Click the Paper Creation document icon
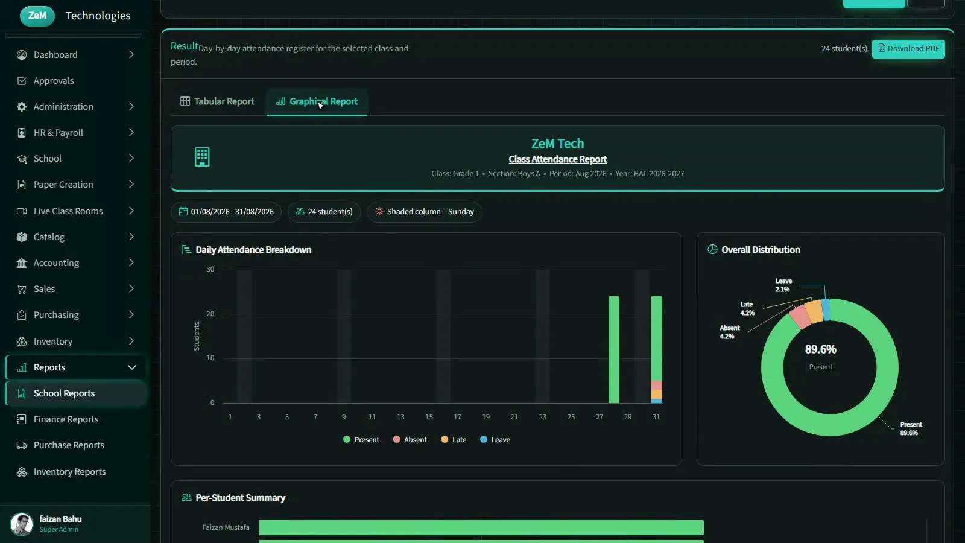This screenshot has height=543, width=965. click(22, 185)
